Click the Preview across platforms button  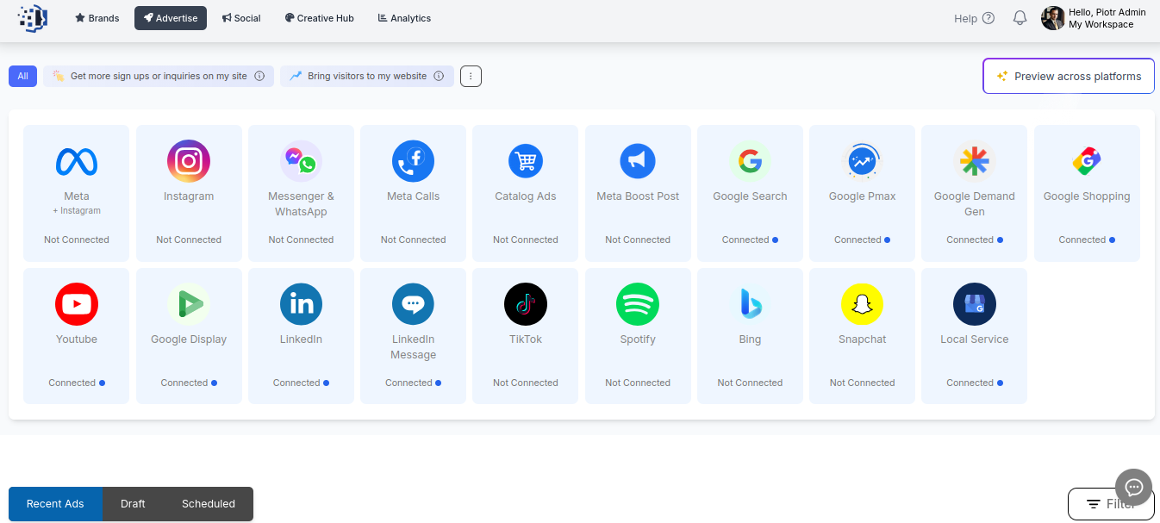tap(1068, 76)
